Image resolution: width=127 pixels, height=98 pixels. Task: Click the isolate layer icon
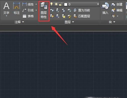click(57, 10)
